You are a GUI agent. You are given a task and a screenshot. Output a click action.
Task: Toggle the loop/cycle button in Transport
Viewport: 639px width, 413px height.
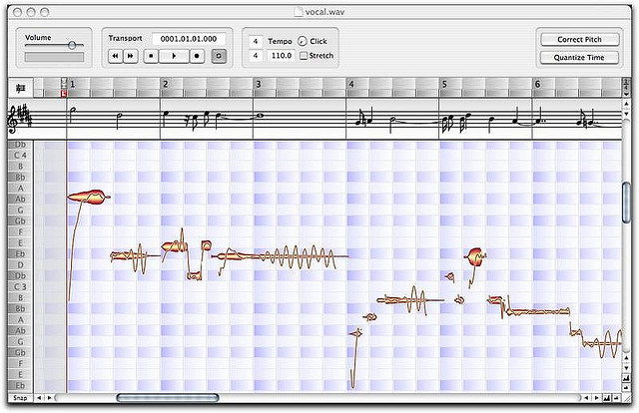pos(219,56)
